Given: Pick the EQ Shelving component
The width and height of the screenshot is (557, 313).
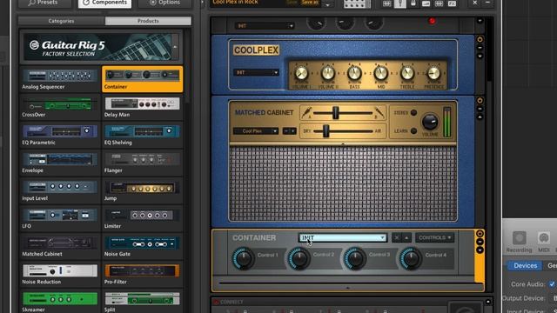Looking at the screenshot, I should pos(142,135).
